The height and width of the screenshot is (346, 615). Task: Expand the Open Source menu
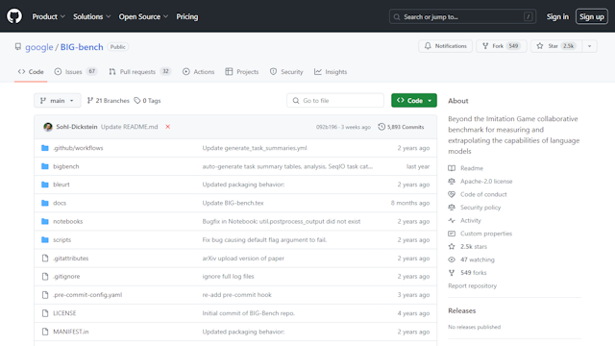click(143, 16)
